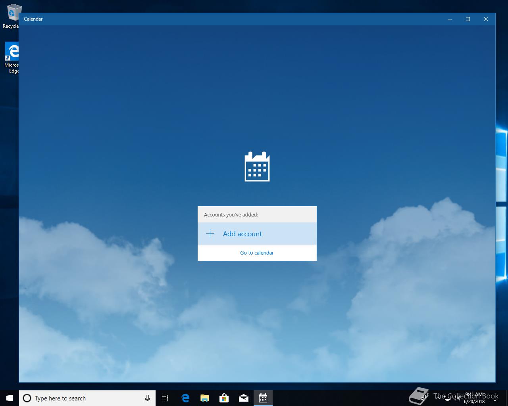Minimize the Calendar window

click(450, 19)
